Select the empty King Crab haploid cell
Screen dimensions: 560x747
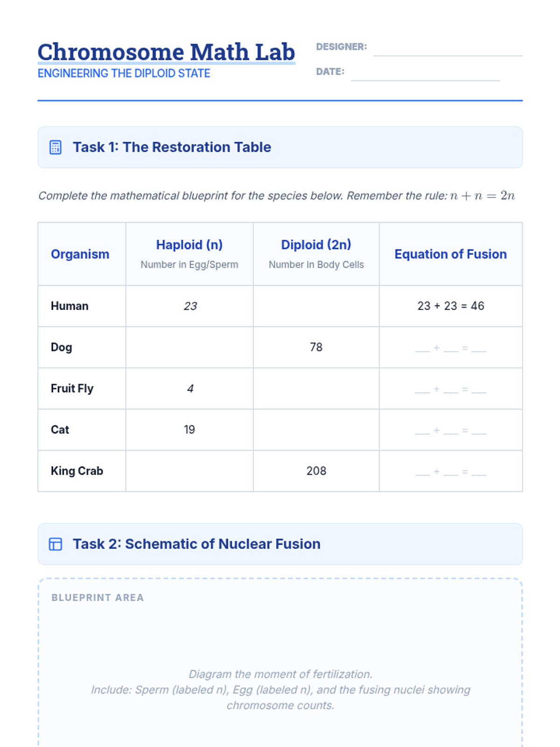pyautogui.click(x=189, y=471)
